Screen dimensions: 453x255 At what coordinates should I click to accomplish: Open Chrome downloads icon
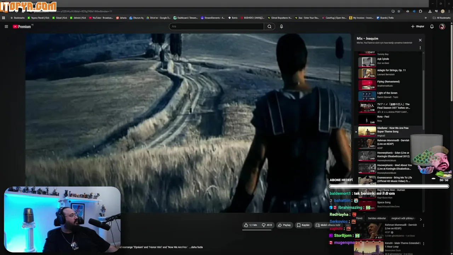430,11
